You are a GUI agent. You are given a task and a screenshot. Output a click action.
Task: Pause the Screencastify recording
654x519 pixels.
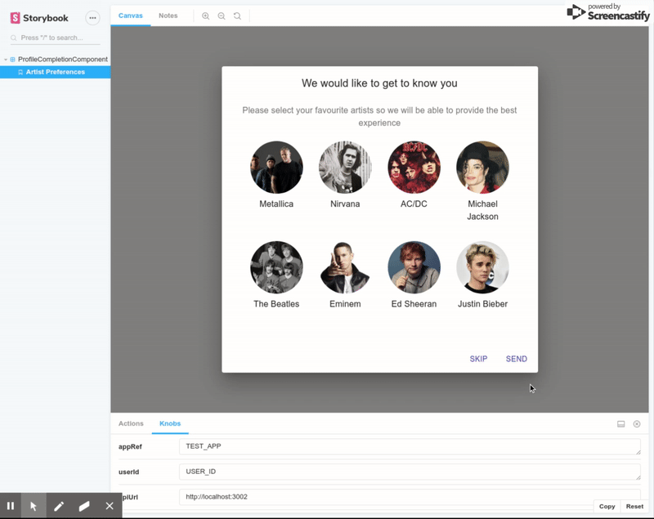pos(11,506)
